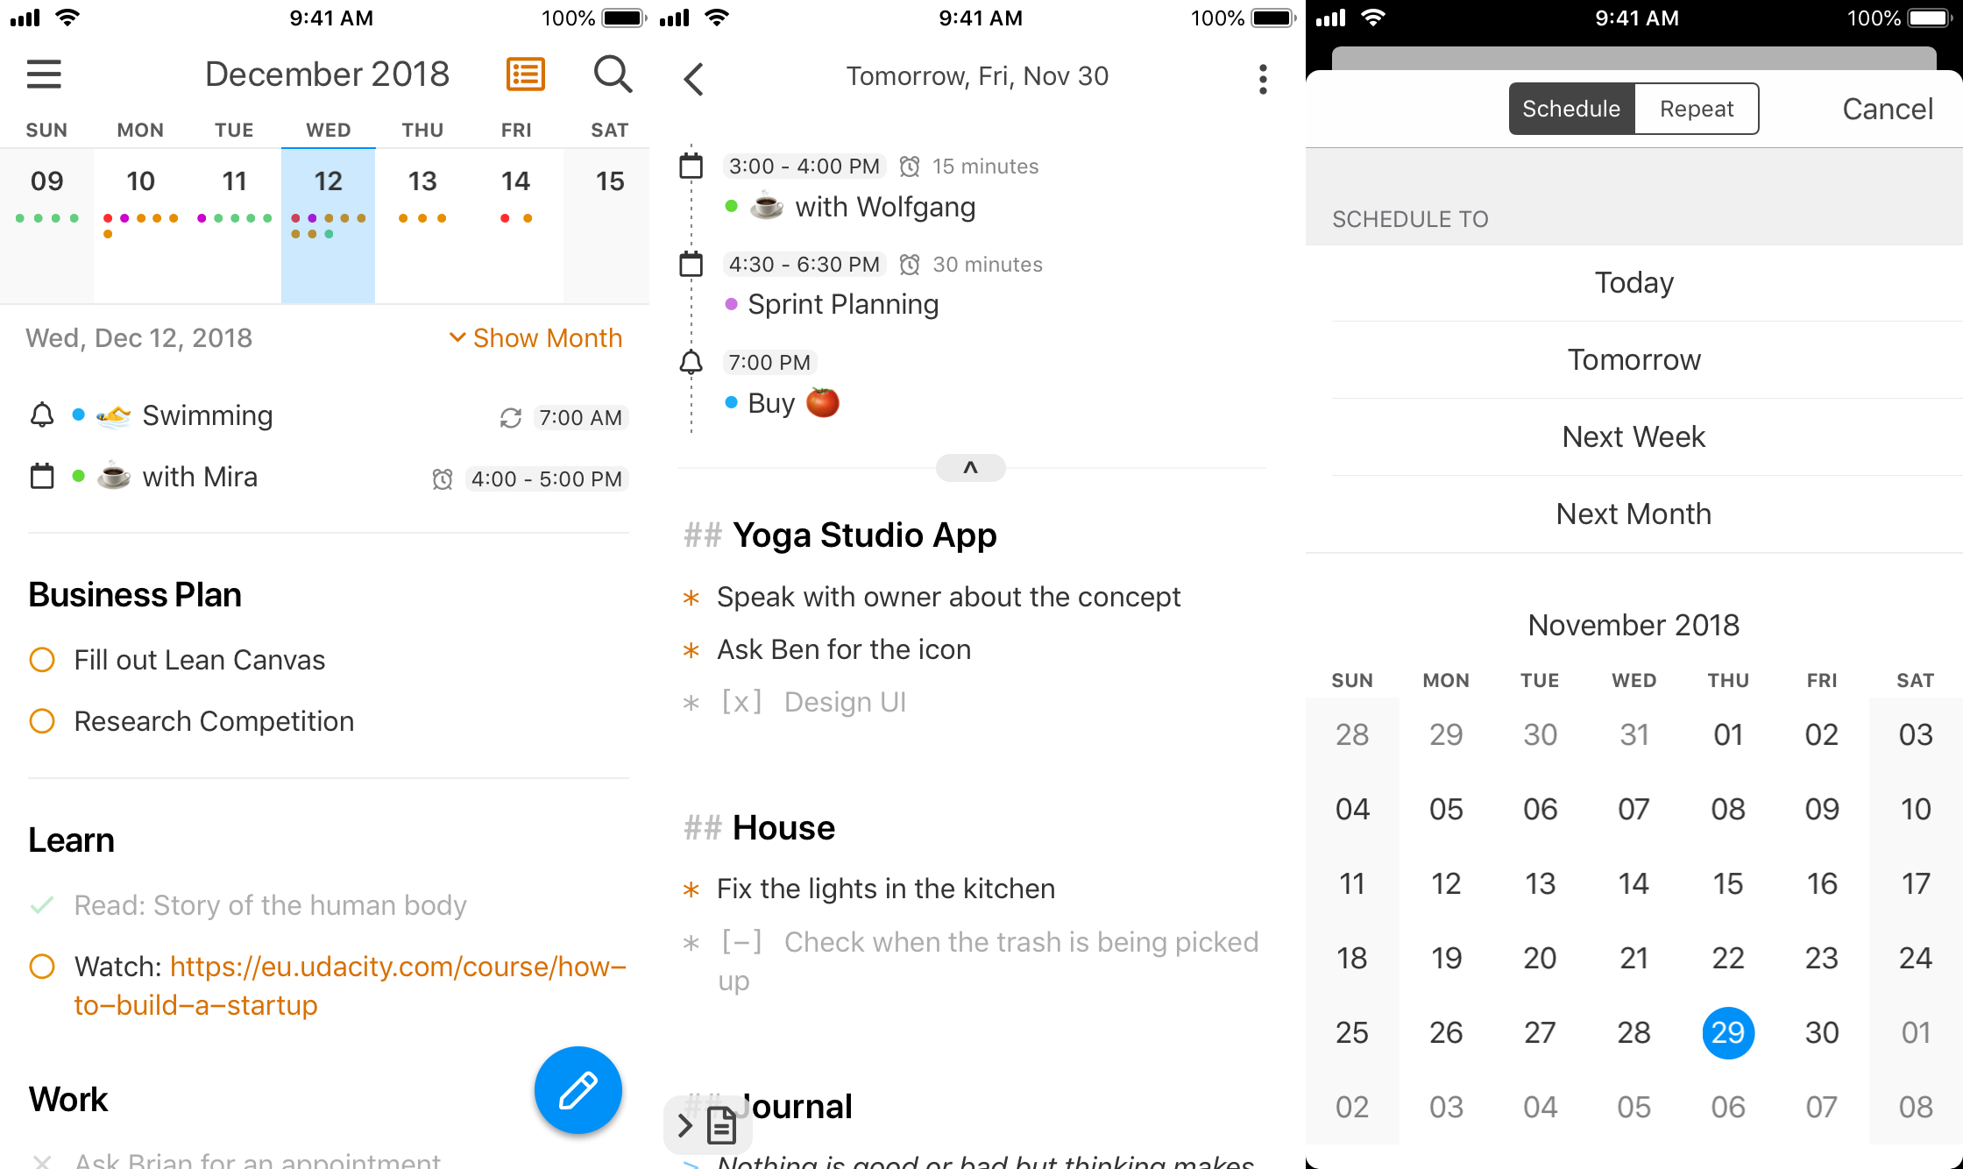Expand the Journal section expander arrow

pos(684,1123)
